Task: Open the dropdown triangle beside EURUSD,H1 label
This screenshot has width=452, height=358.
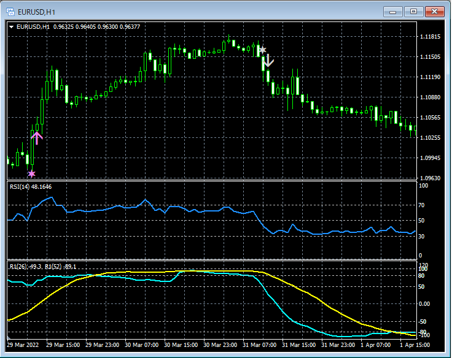Action: [12, 26]
